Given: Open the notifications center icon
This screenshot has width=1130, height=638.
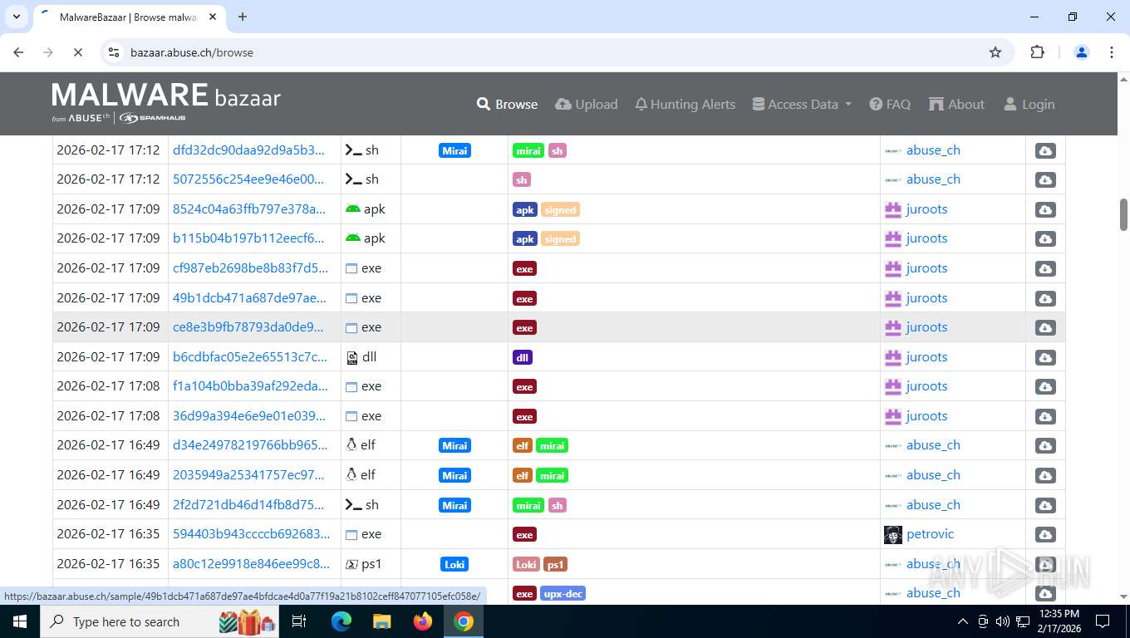Looking at the screenshot, I should pos(1103,621).
